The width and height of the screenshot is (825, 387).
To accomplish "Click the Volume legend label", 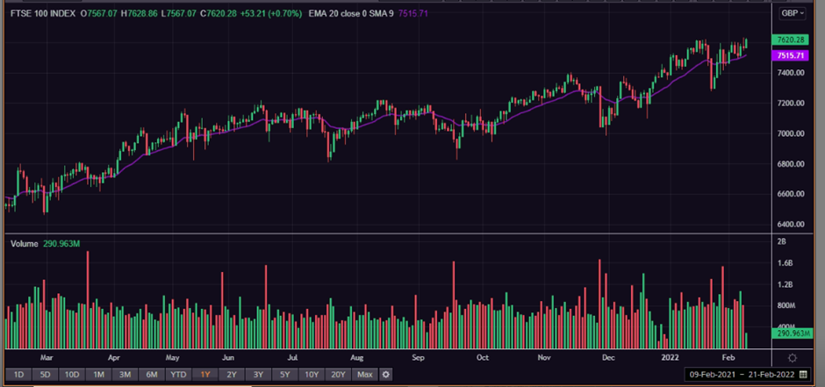I will (25, 244).
